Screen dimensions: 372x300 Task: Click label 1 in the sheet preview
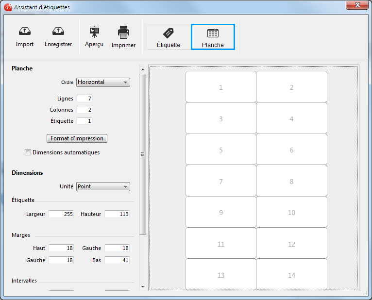pos(221,87)
